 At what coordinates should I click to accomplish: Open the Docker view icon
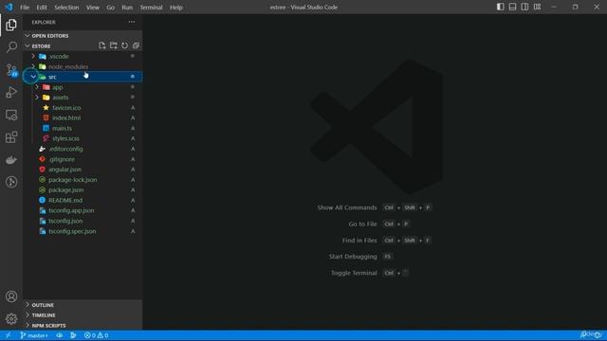(11, 160)
